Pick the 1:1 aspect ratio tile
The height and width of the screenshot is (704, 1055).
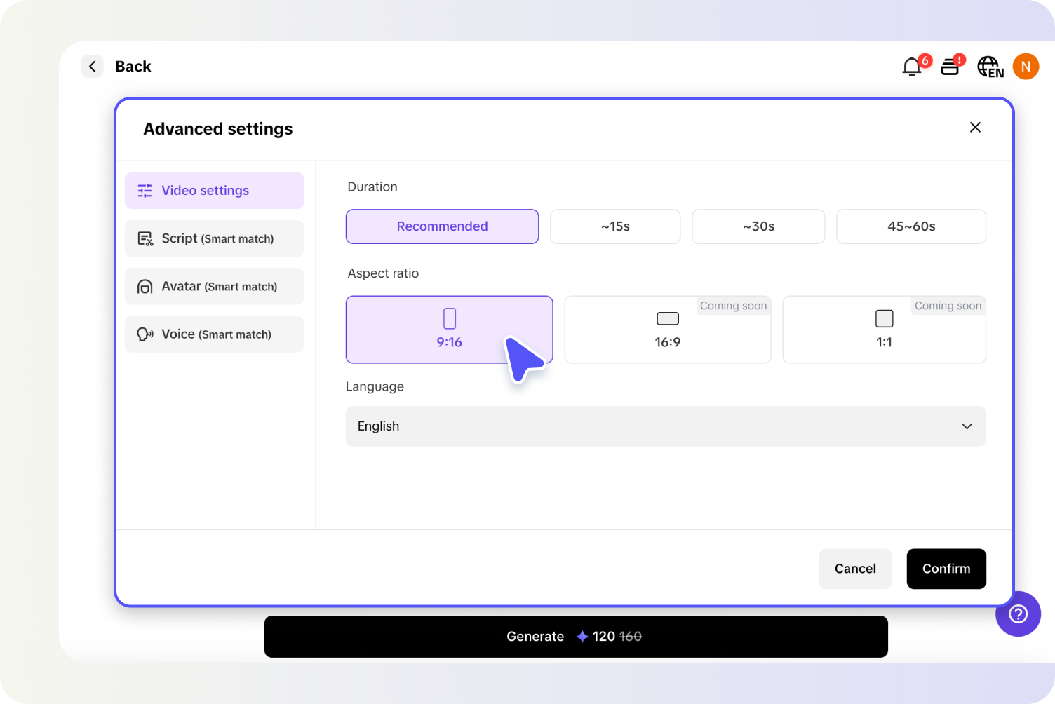884,330
